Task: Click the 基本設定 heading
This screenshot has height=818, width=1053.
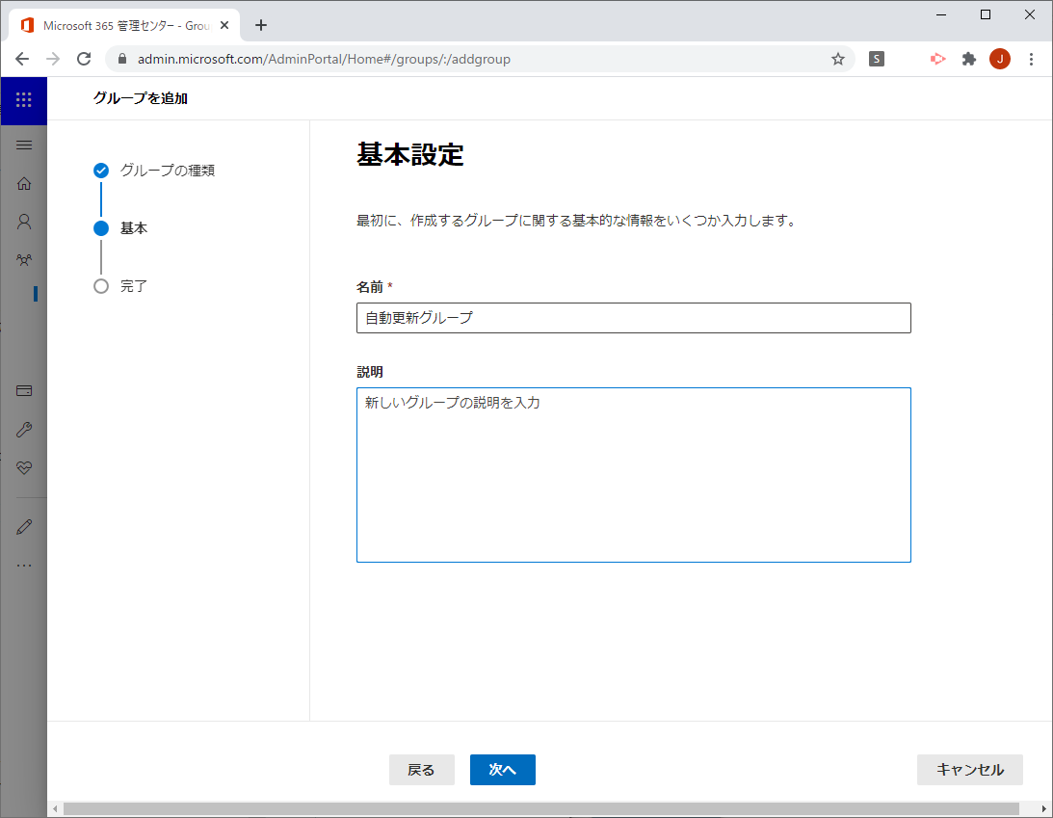Action: (409, 154)
